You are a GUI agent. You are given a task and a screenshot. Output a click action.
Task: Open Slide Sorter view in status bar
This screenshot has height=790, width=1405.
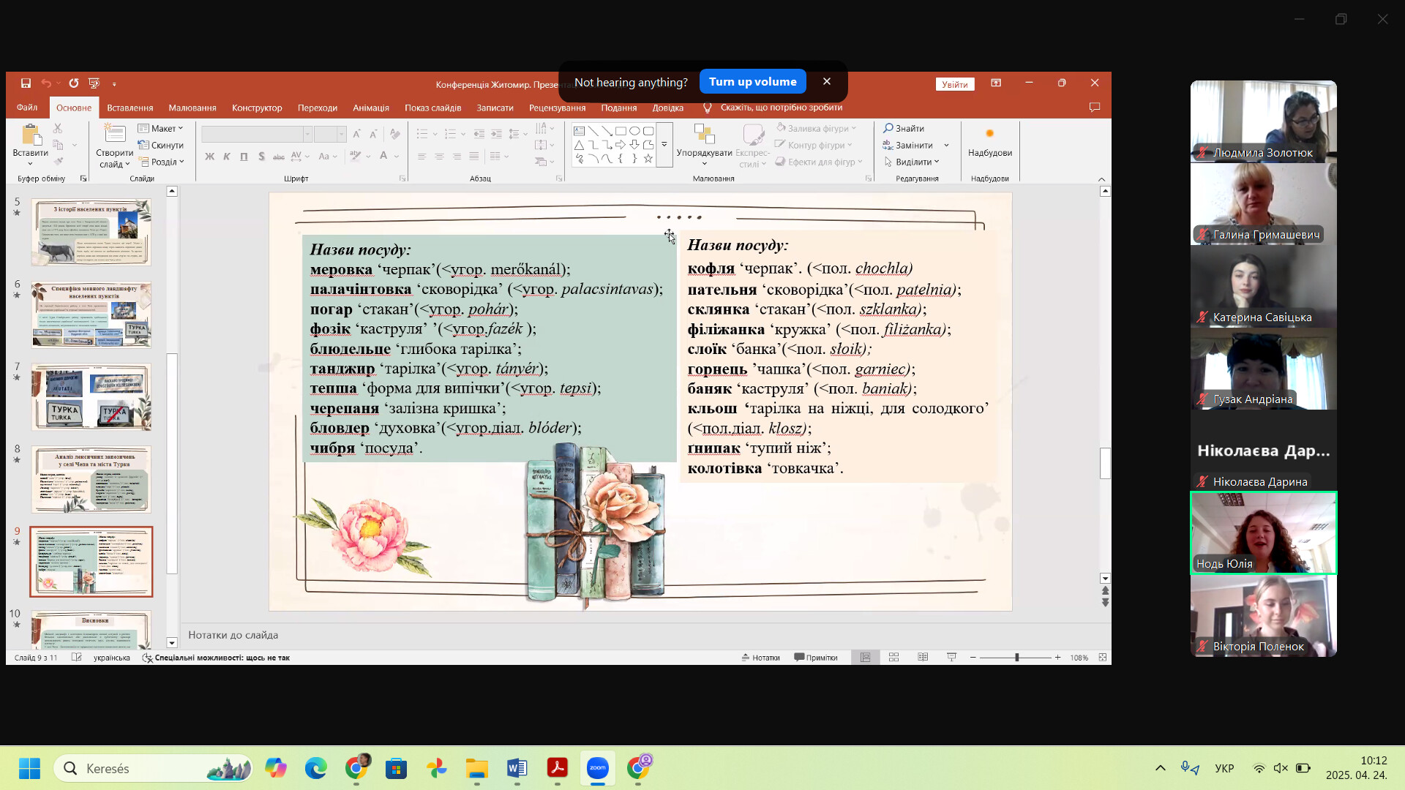(893, 658)
